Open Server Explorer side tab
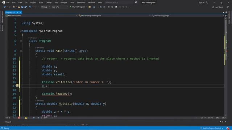The image size is (232, 130). (x=2, y=17)
